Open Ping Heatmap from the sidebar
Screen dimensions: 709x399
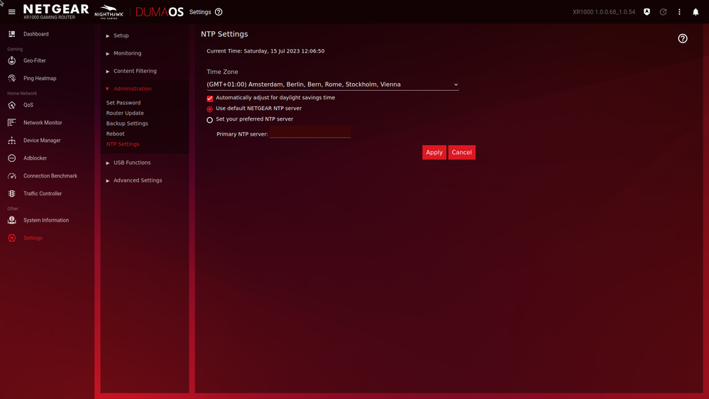tap(39, 78)
